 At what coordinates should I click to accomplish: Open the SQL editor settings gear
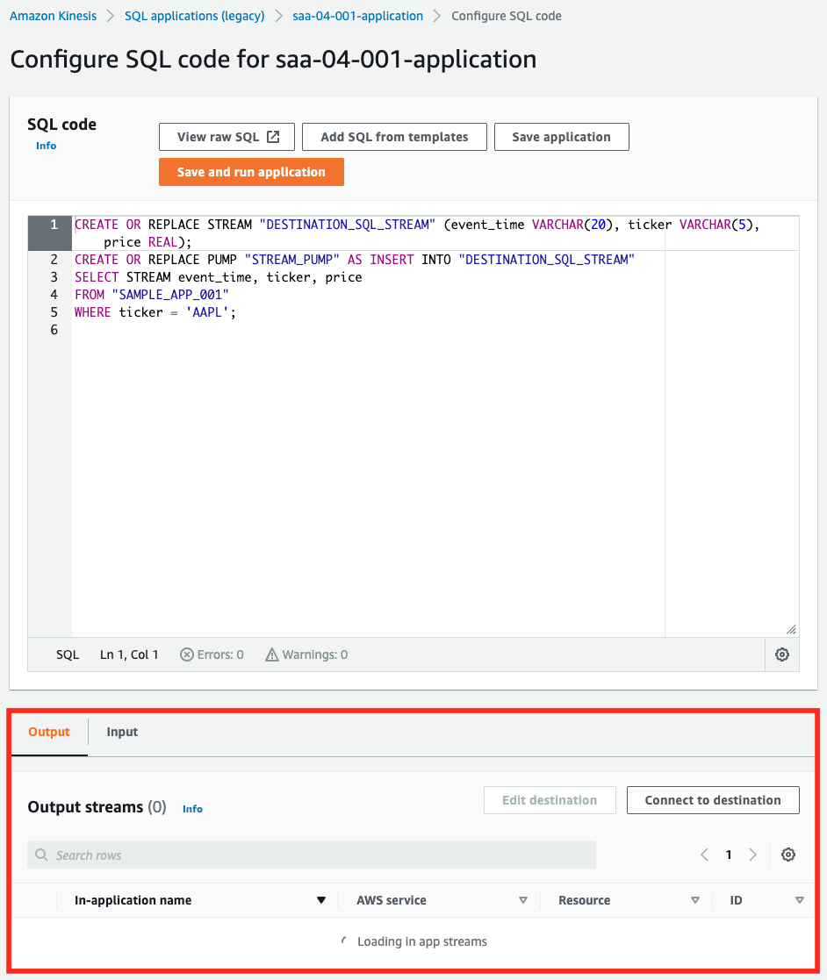(x=781, y=654)
